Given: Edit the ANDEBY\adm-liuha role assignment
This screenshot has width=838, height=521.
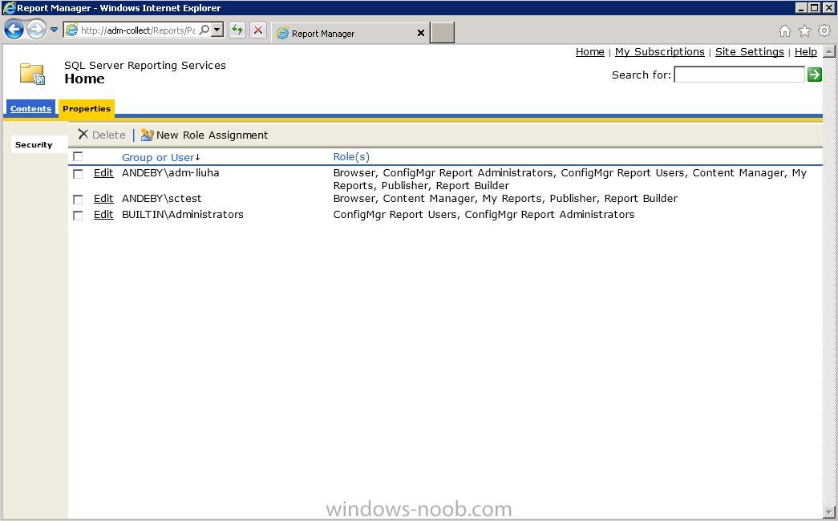Looking at the screenshot, I should [x=103, y=173].
